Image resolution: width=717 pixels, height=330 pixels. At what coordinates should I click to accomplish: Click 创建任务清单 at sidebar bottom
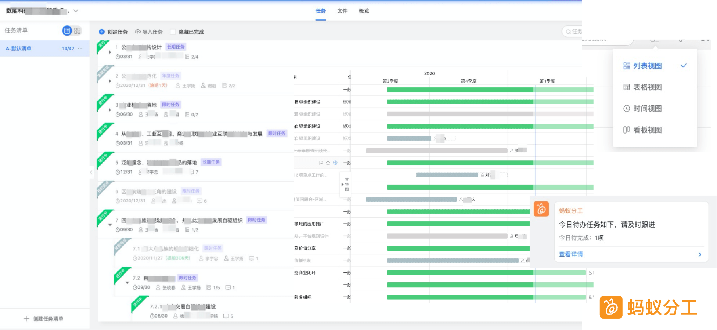pyautogui.click(x=48, y=319)
